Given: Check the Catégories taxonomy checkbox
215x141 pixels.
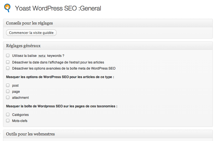Looking at the screenshot, I should click(8, 115).
